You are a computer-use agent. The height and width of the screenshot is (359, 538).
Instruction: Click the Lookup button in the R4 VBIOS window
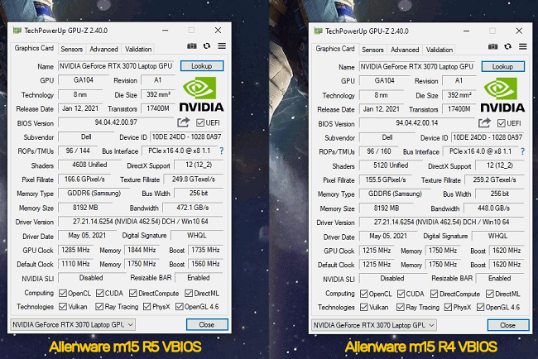[502, 66]
